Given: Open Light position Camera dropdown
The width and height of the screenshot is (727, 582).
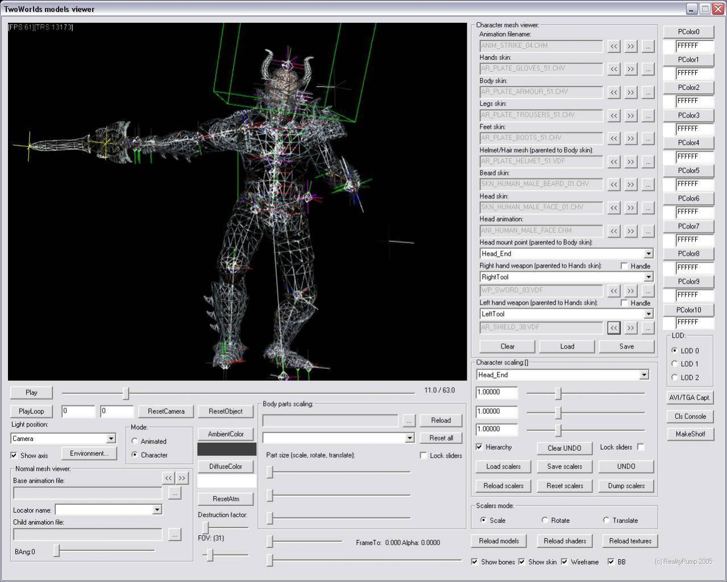Looking at the screenshot, I should coord(111,438).
